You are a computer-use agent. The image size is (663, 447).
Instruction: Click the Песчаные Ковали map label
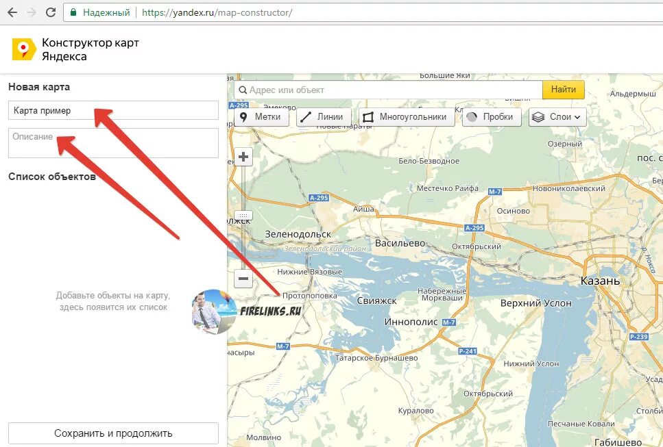(581, 424)
